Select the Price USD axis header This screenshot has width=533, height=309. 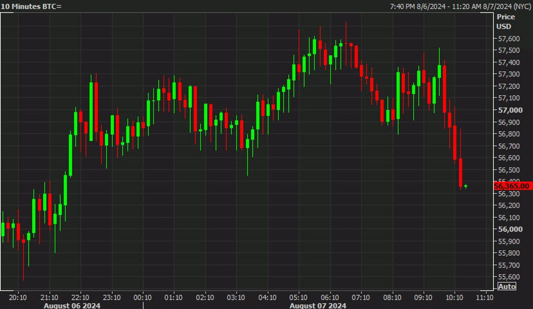point(505,22)
